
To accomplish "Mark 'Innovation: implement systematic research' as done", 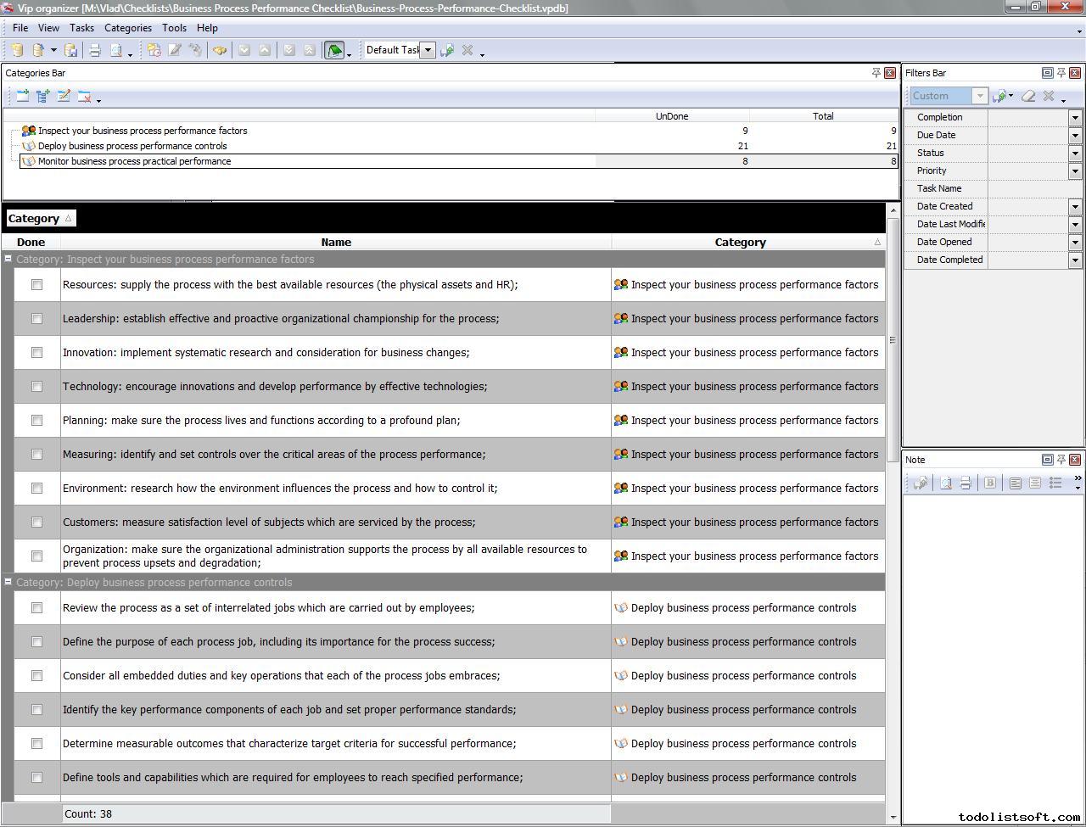I will (x=36, y=353).
